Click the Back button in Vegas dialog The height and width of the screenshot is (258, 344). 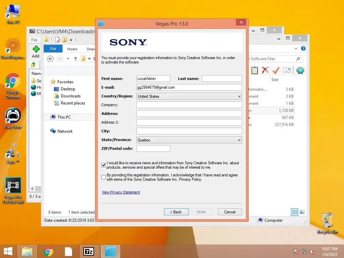[x=176, y=212]
